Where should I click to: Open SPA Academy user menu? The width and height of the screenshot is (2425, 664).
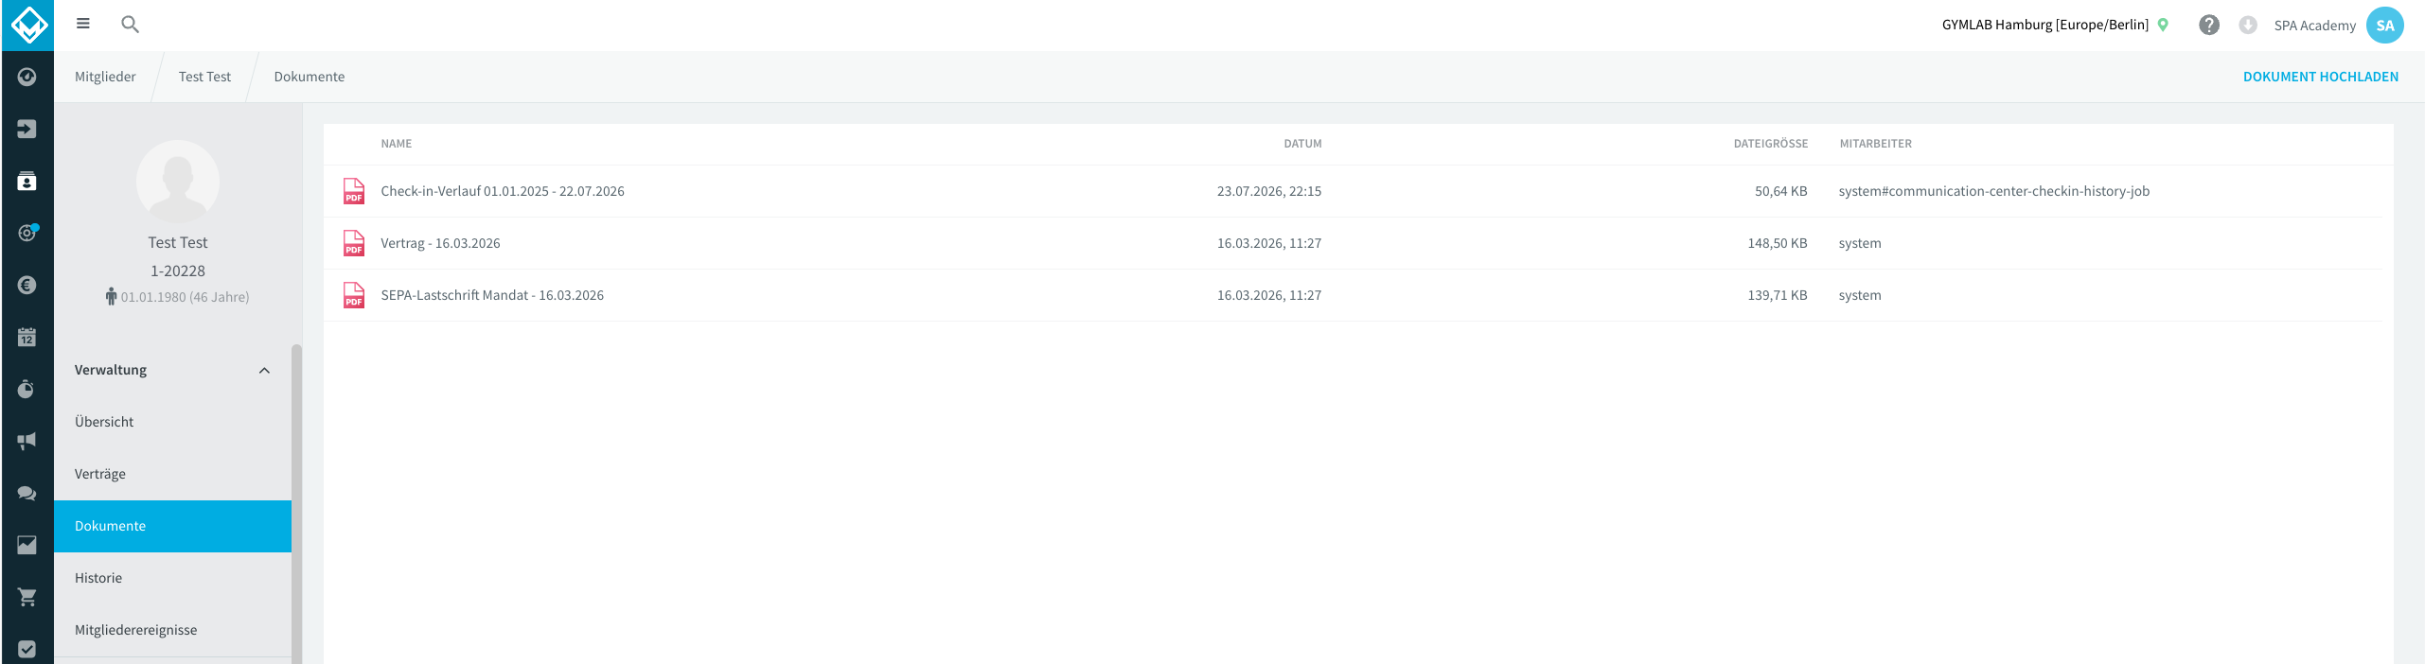click(2314, 26)
